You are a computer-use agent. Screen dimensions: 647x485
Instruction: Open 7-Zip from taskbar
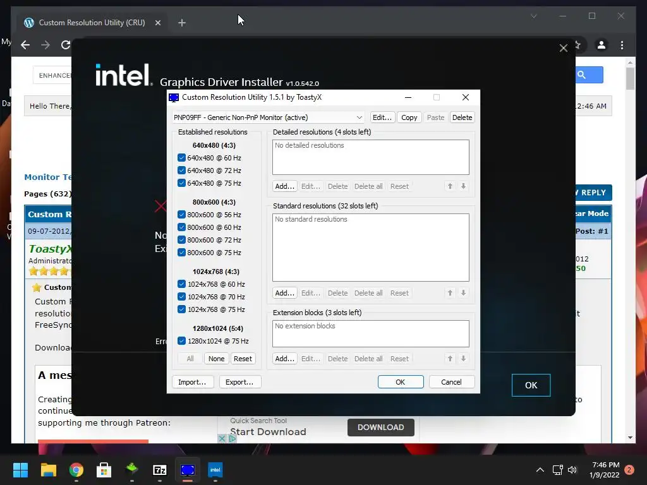click(x=160, y=470)
